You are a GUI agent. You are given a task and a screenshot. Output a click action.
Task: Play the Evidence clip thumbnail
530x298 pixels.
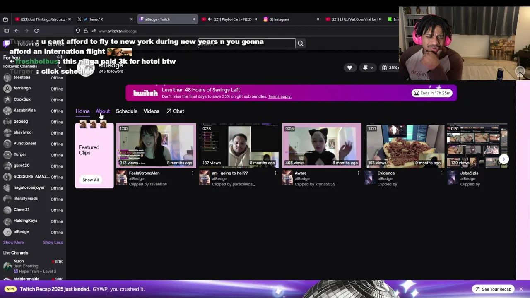click(405, 146)
